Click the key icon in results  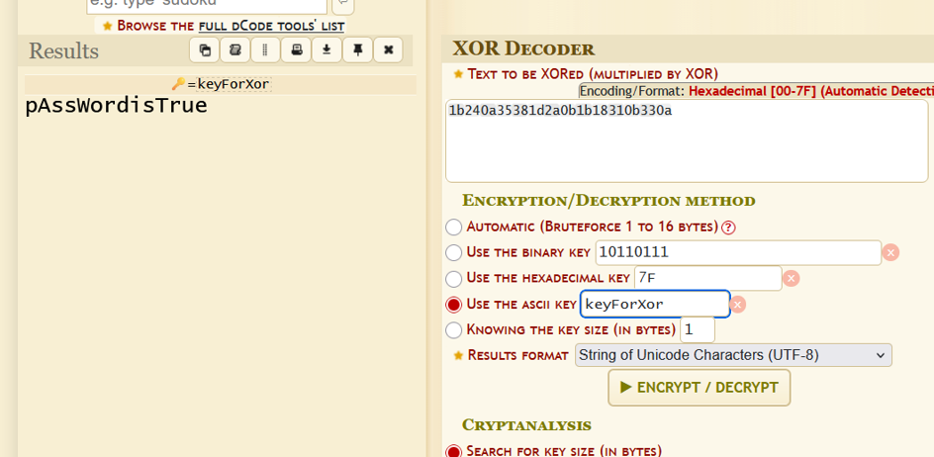(x=178, y=84)
